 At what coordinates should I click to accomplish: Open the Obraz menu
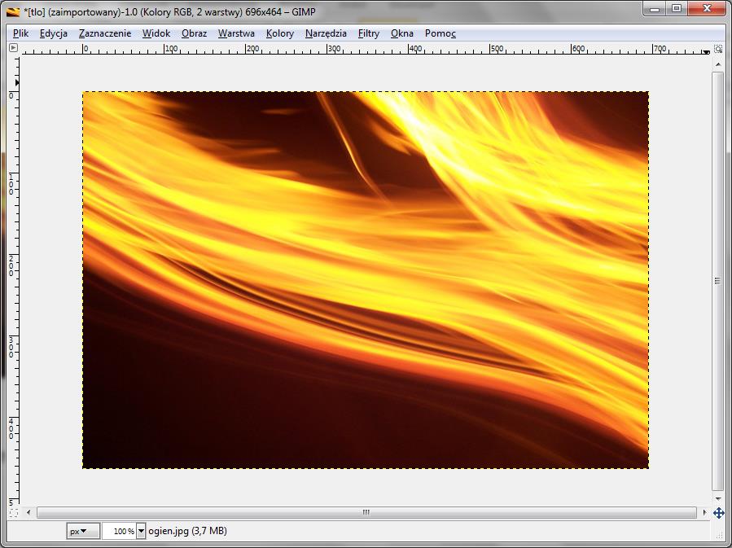click(195, 33)
